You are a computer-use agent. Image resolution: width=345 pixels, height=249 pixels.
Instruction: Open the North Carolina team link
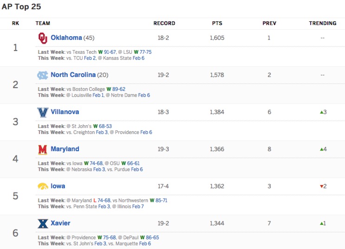(73, 75)
